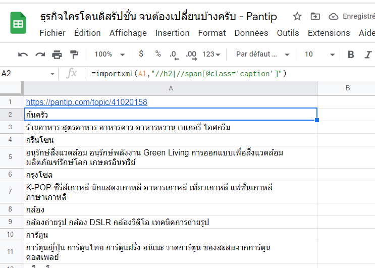Select cell A5 mentioning Green Living

[171, 157]
